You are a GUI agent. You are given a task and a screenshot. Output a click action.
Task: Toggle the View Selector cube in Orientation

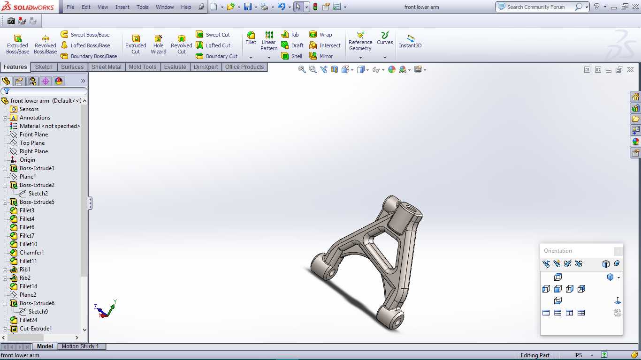point(606,264)
